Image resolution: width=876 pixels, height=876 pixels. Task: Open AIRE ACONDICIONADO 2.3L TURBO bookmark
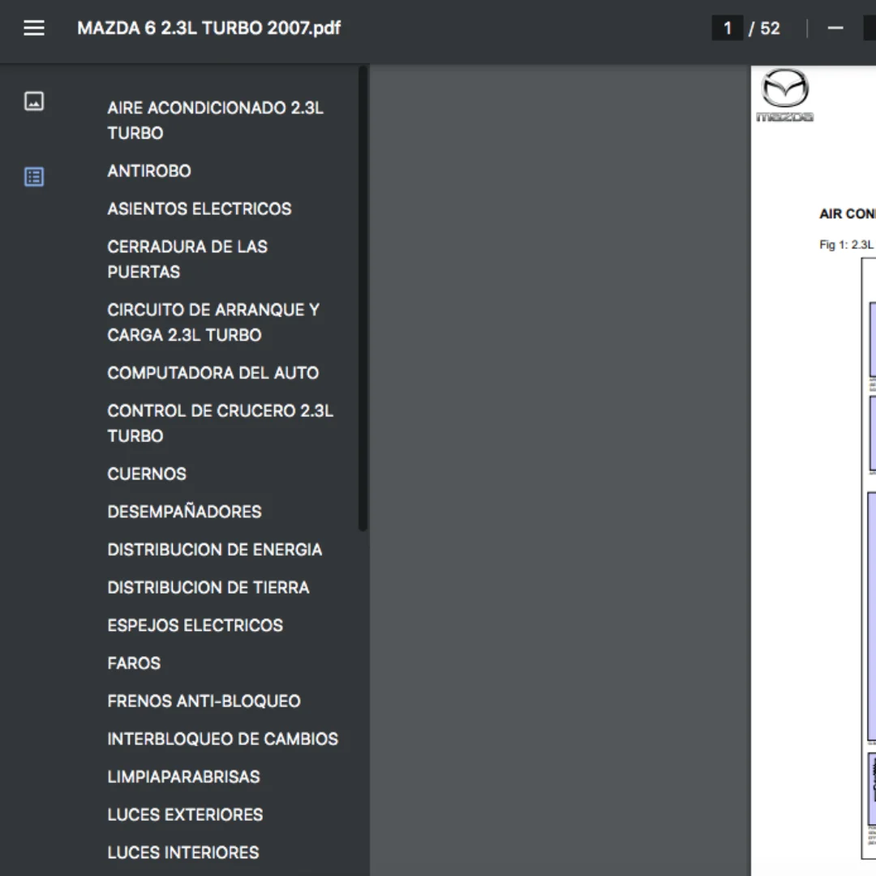pyautogui.click(x=215, y=120)
